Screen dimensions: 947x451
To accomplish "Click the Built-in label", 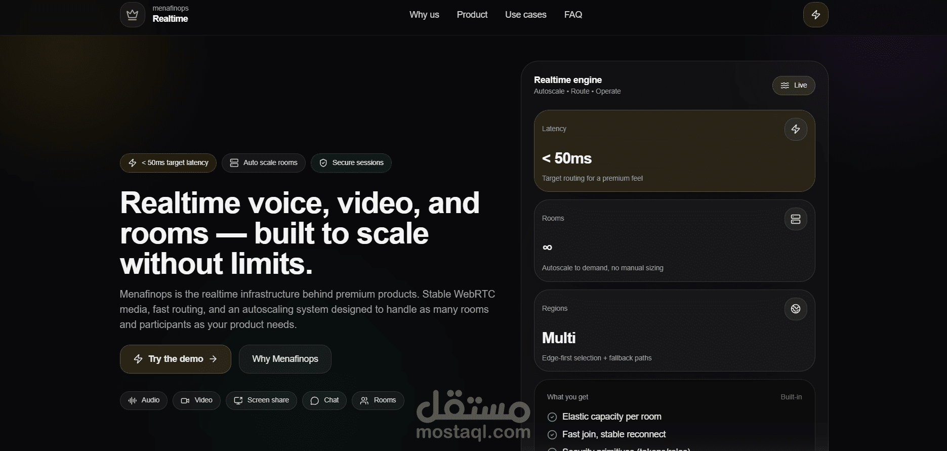I will [x=791, y=397].
